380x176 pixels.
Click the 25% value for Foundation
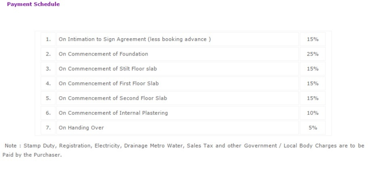click(313, 54)
